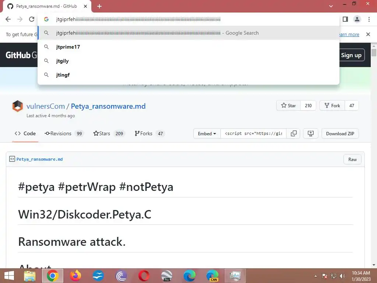The height and width of the screenshot is (283, 377).
Task: Open the Chrome profile avatar
Action: (x=357, y=19)
